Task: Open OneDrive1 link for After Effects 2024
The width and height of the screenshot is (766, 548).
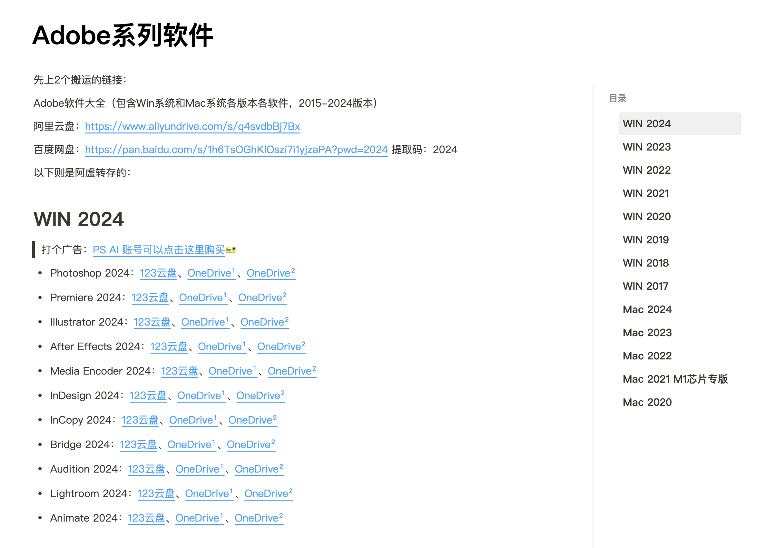Action: click(x=222, y=347)
